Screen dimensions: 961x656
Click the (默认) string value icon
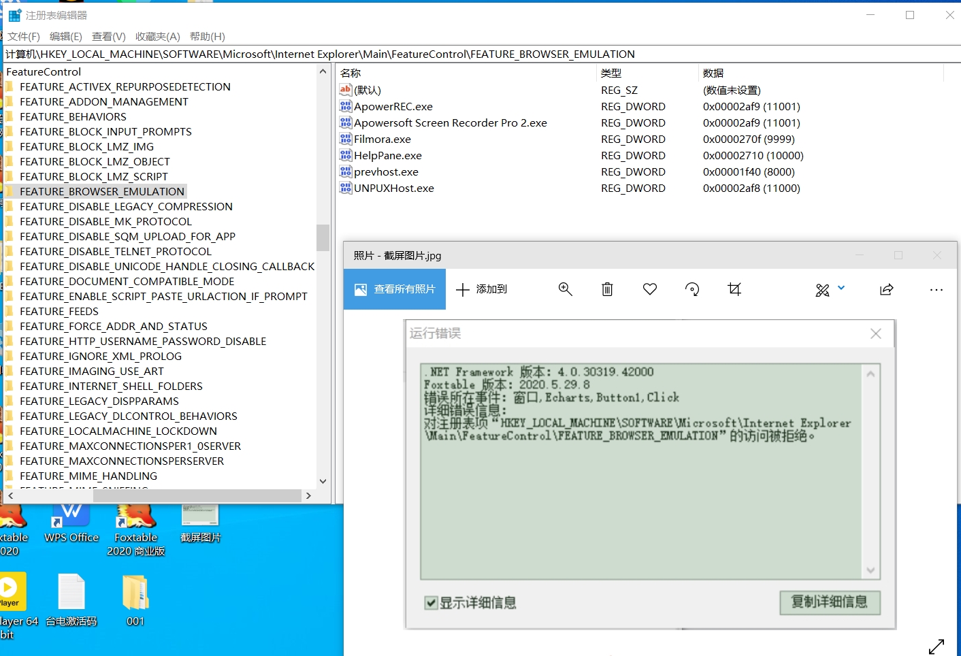coord(346,90)
